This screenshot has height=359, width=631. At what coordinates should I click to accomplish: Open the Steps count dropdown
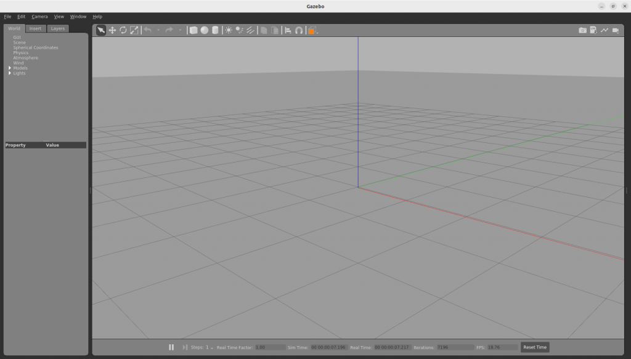[210, 347]
